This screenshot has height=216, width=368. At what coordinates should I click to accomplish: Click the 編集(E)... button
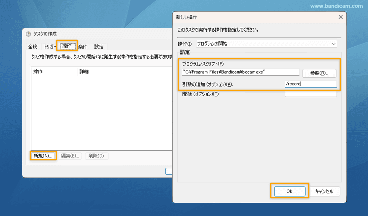click(70, 156)
